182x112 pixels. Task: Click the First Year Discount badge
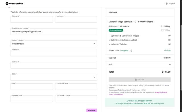(x=116, y=30)
